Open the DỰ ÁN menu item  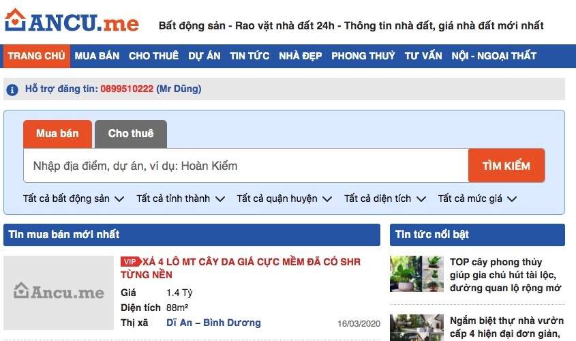click(x=204, y=56)
